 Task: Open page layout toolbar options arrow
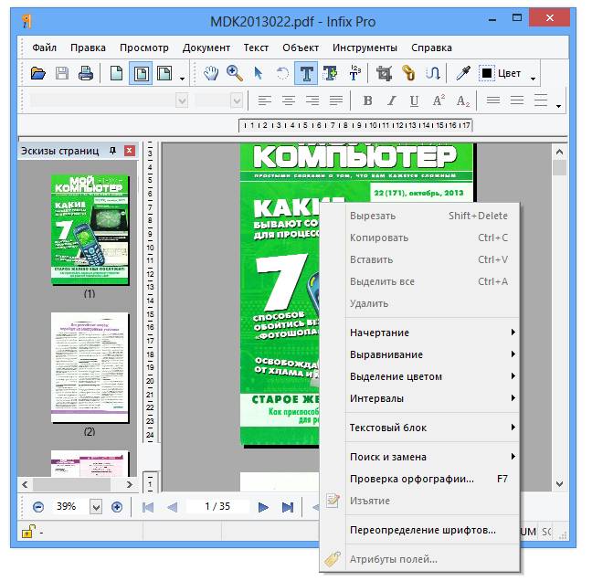(x=182, y=79)
